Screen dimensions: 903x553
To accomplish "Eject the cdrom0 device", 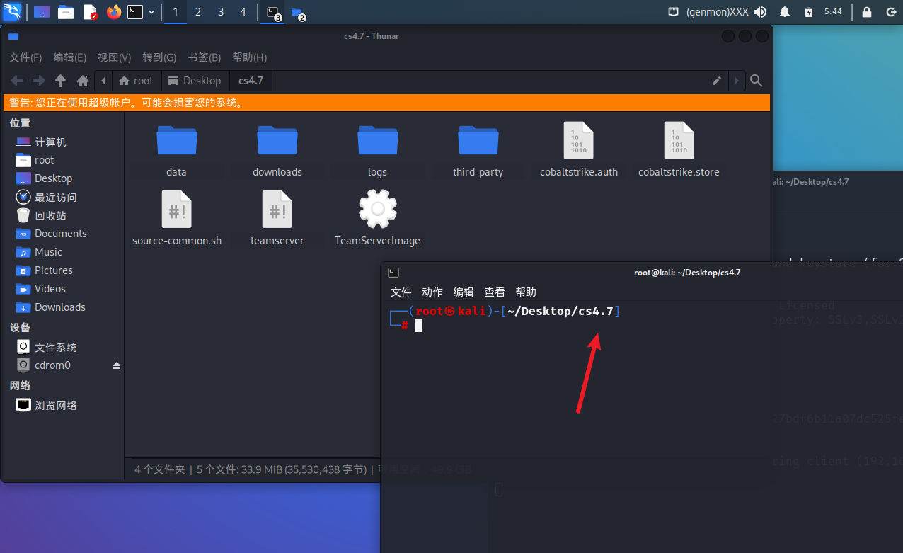I will (x=117, y=366).
